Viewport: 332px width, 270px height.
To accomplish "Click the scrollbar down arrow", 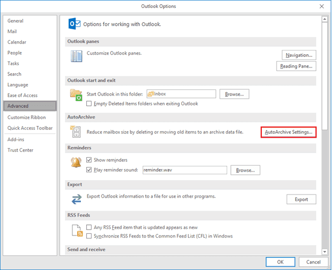I will pyautogui.click(x=325, y=251).
